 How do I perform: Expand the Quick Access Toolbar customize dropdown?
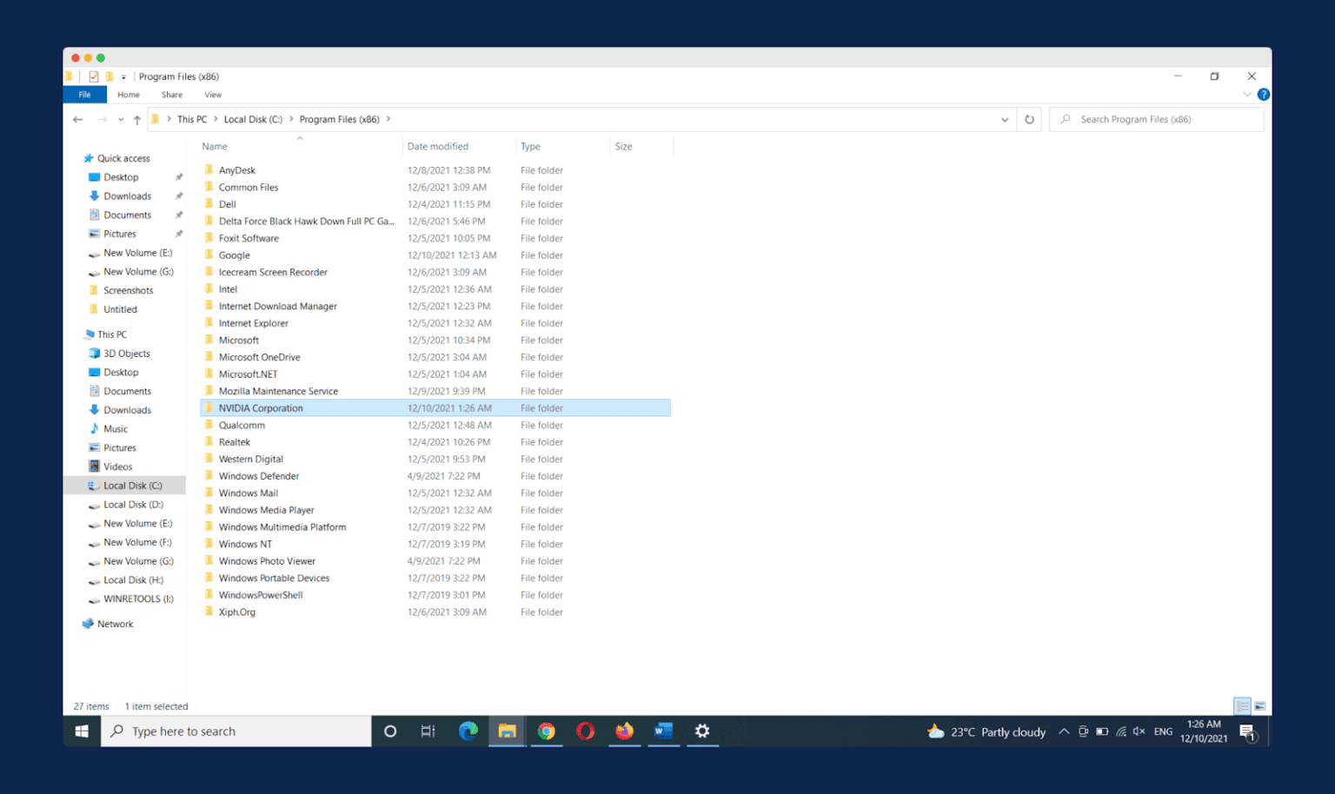click(123, 76)
